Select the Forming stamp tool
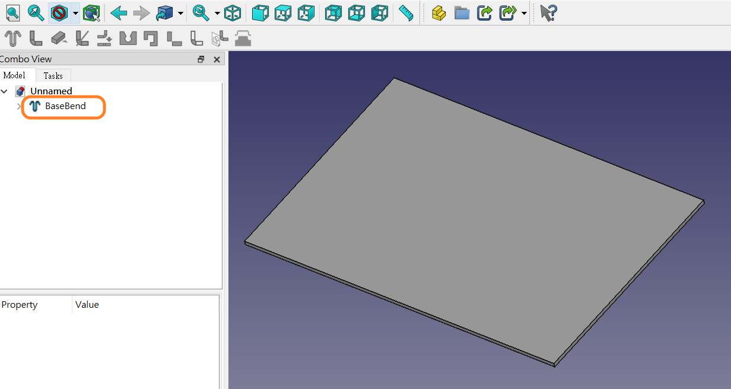 [243, 39]
